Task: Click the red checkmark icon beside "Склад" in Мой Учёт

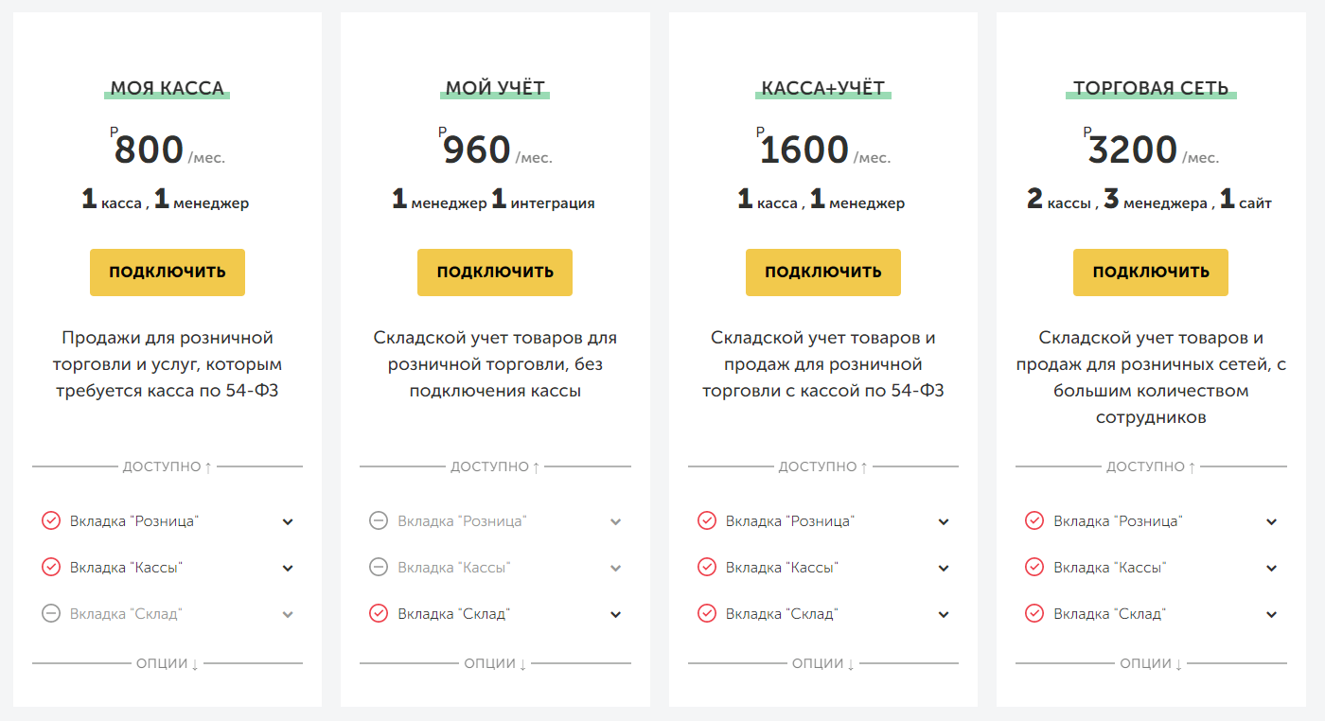Action: [x=379, y=613]
